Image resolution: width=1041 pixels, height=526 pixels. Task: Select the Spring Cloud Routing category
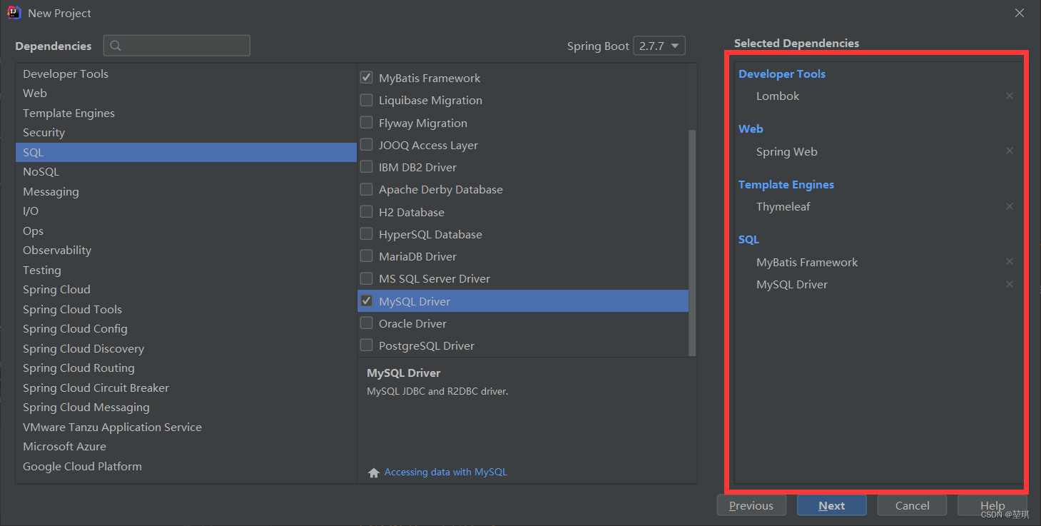pyautogui.click(x=186, y=368)
